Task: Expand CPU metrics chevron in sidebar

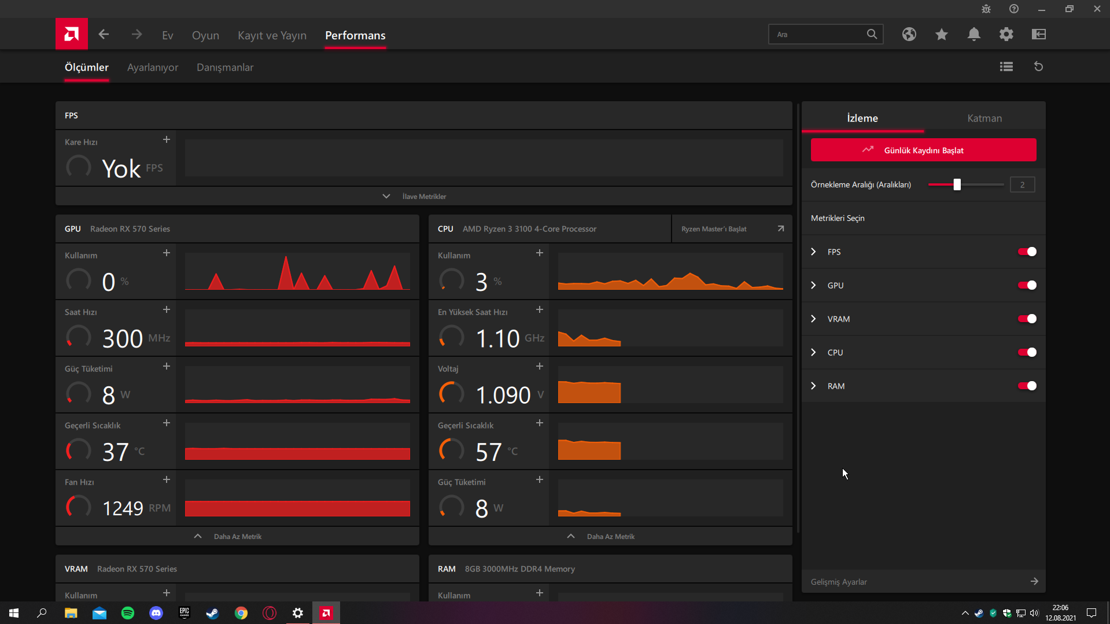Action: click(x=814, y=352)
